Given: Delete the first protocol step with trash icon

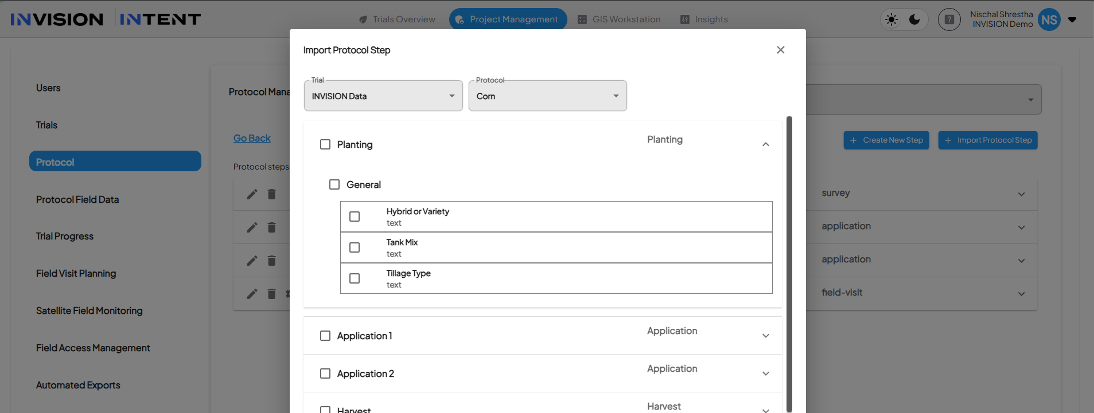Looking at the screenshot, I should point(272,194).
